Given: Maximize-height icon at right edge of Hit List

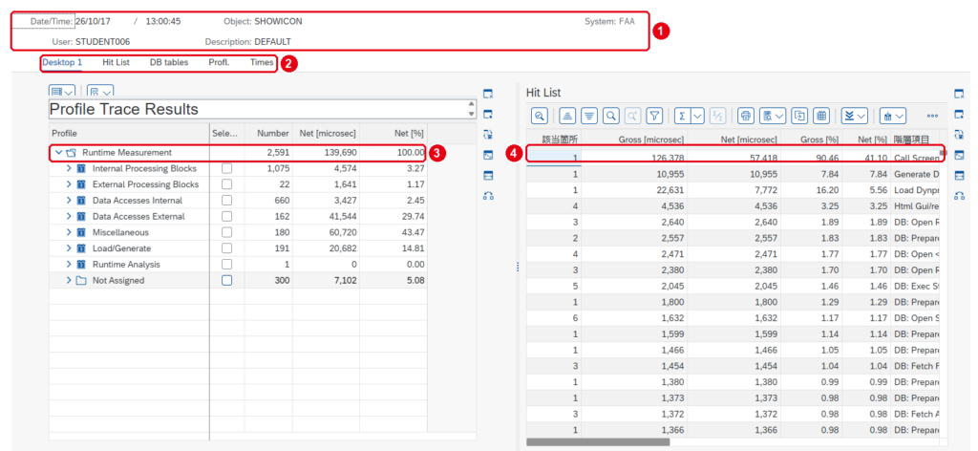Looking at the screenshot, I should tap(959, 176).
